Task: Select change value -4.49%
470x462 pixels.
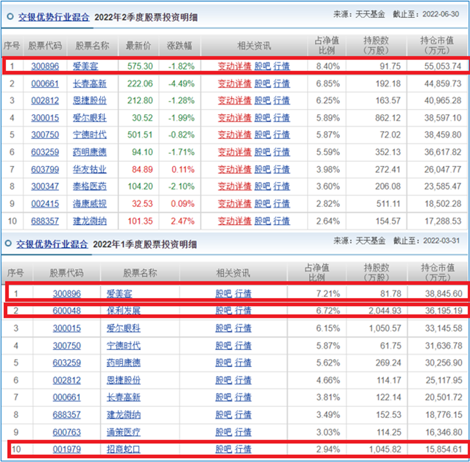Action: coord(182,84)
